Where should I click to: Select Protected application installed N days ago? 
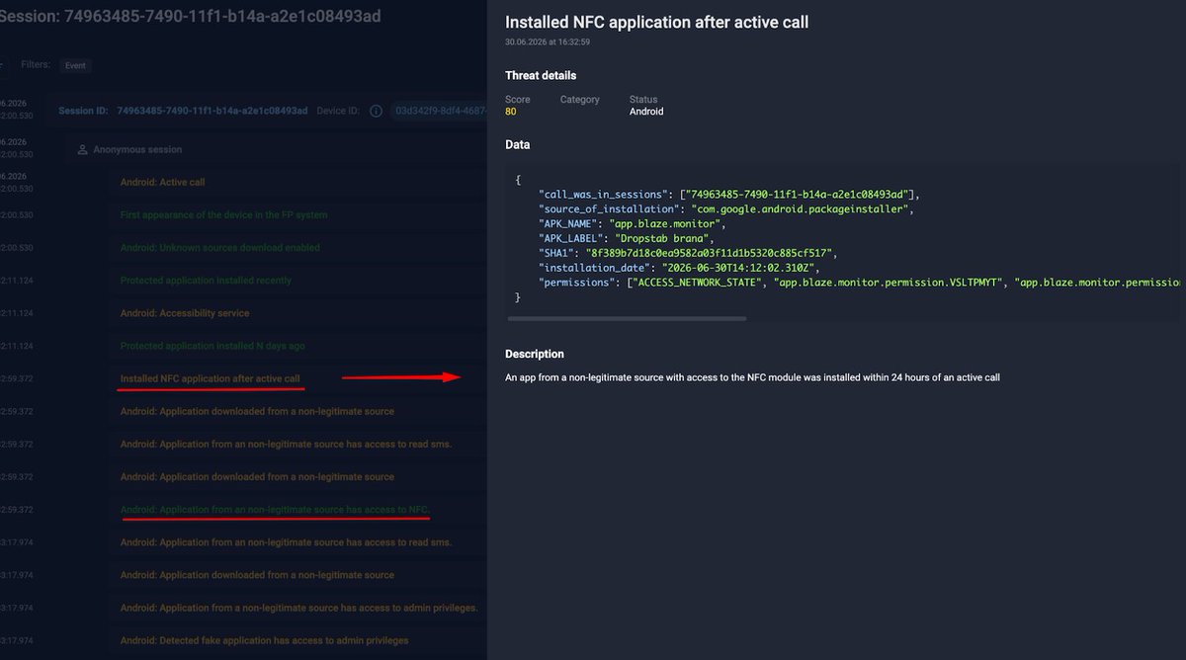click(x=212, y=346)
